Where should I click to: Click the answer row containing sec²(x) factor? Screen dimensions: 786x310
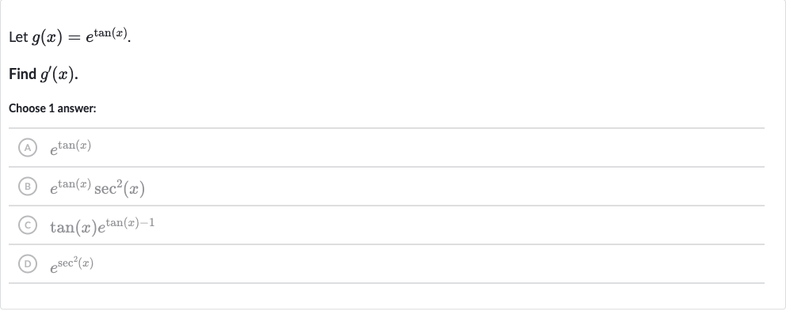(387, 187)
